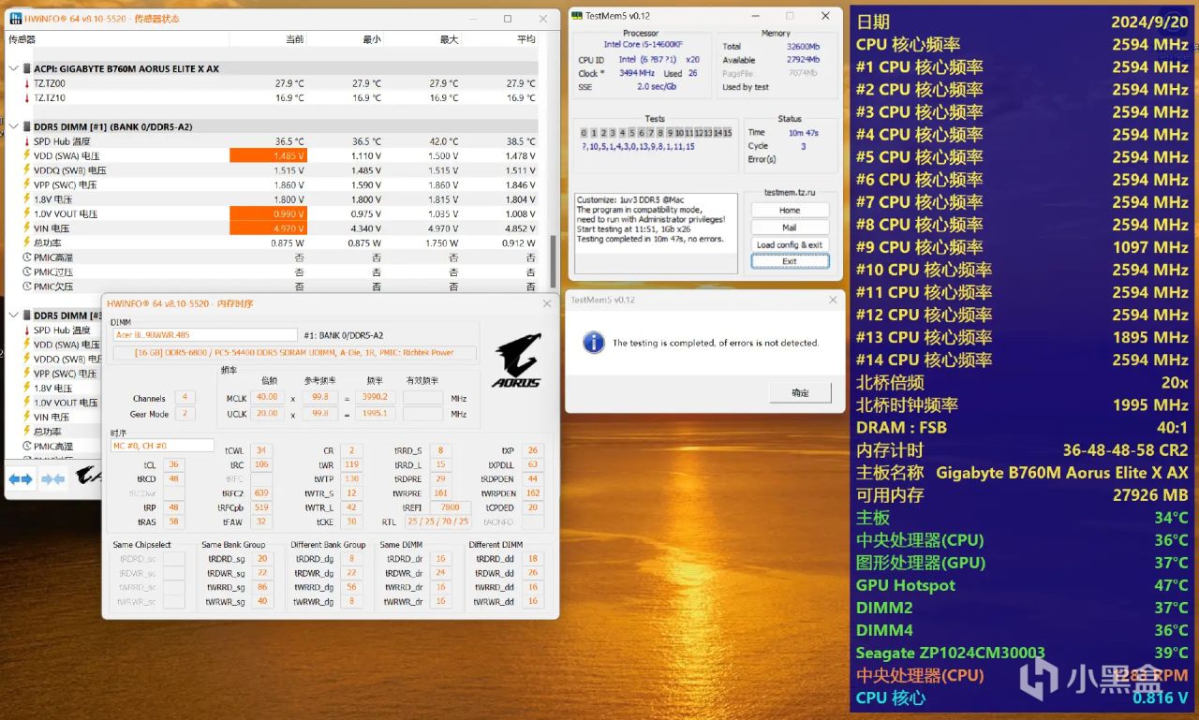Close the HWiNFO memory timing window
Screen dimensions: 1199x720
[x=547, y=304]
